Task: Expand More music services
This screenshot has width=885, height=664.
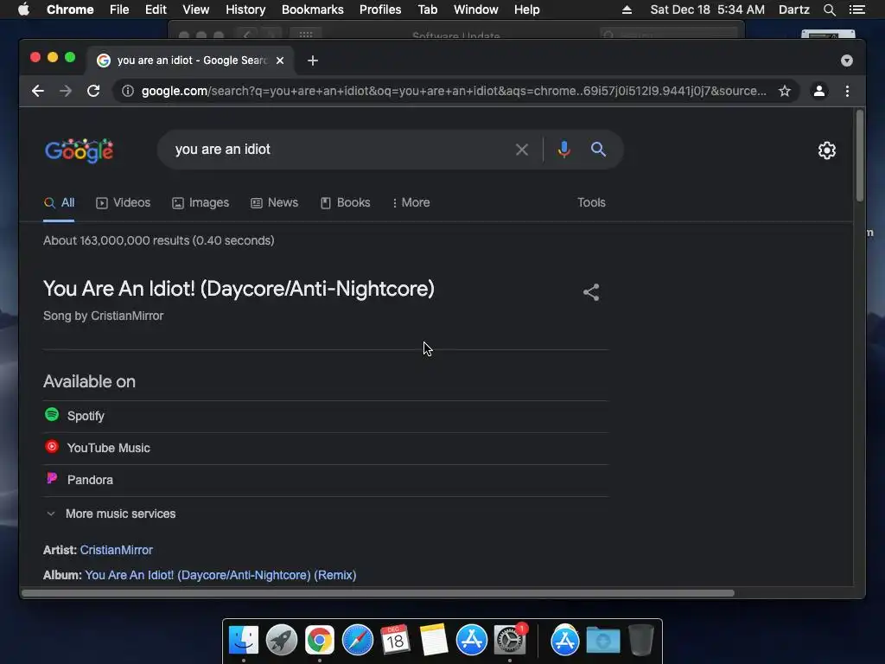Action: [111, 514]
